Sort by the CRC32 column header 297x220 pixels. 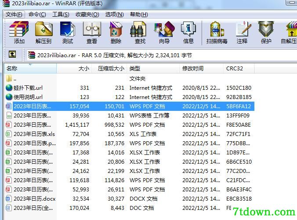[239, 68]
